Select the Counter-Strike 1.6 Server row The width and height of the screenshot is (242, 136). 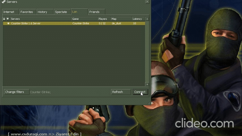[74, 24]
